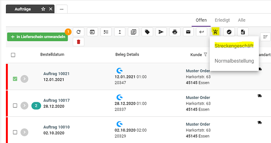Click the import arrow-into-box toolbar icon

[92, 32]
